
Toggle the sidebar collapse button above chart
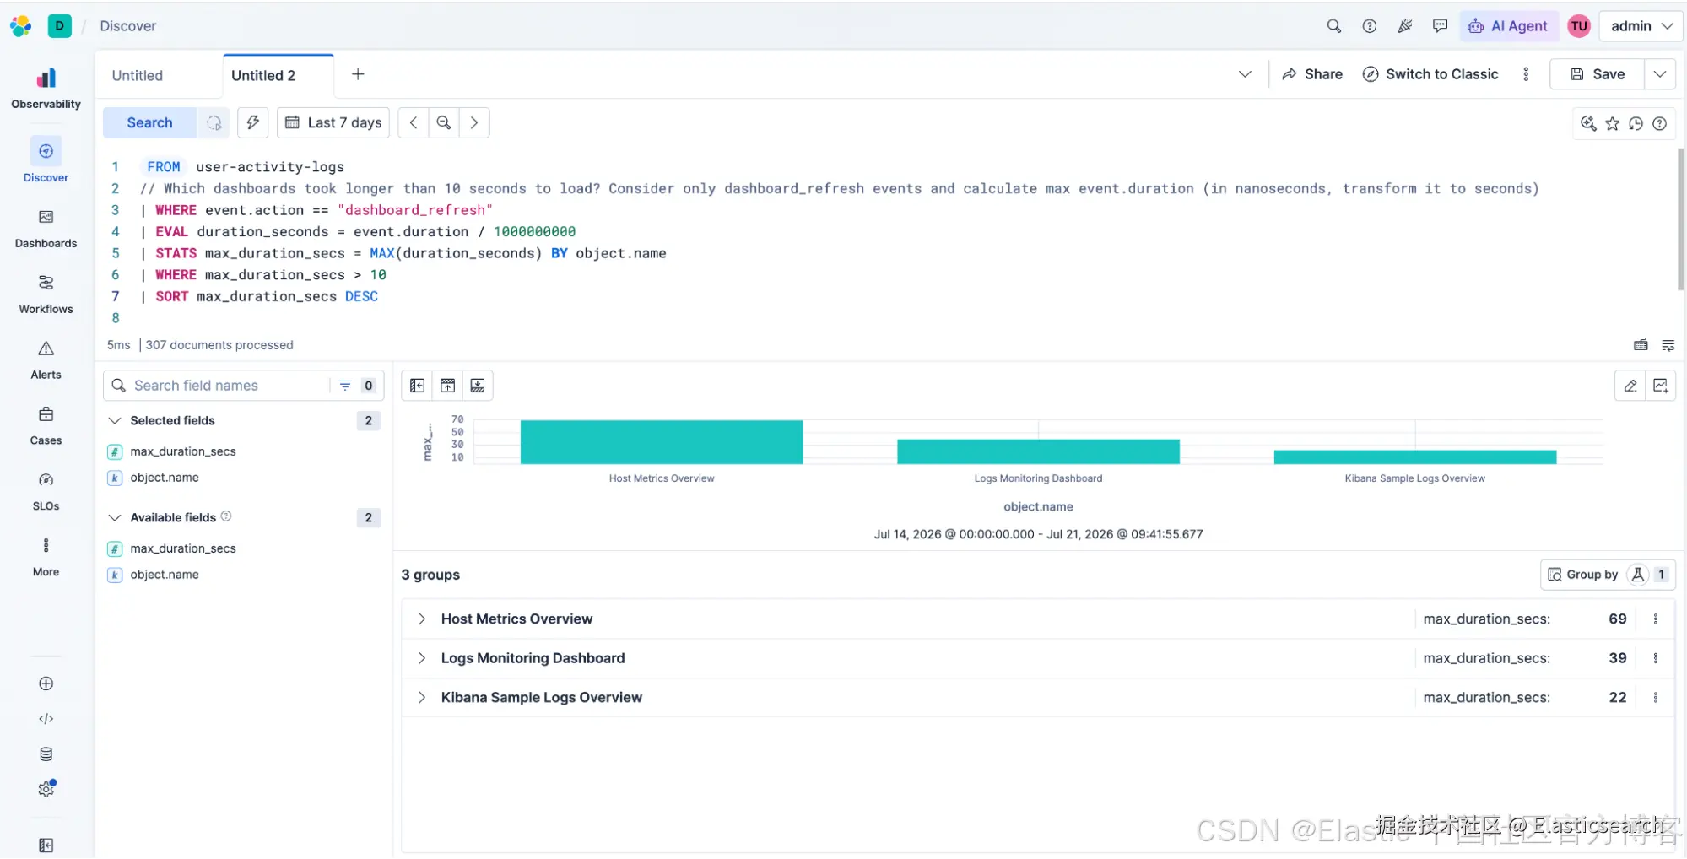tap(417, 386)
